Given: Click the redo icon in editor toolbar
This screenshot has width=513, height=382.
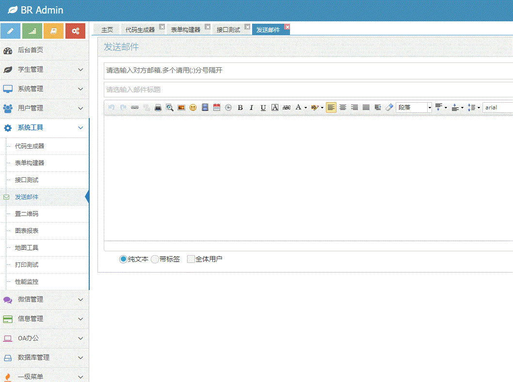Looking at the screenshot, I should 123,107.
